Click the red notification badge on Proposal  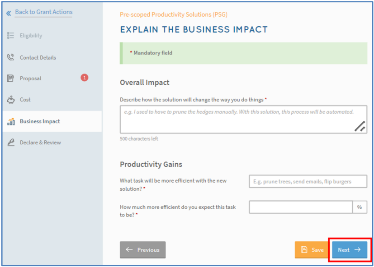[x=84, y=78]
